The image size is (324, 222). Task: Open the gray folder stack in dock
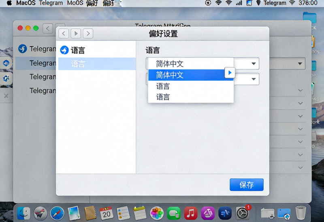coord(268,214)
